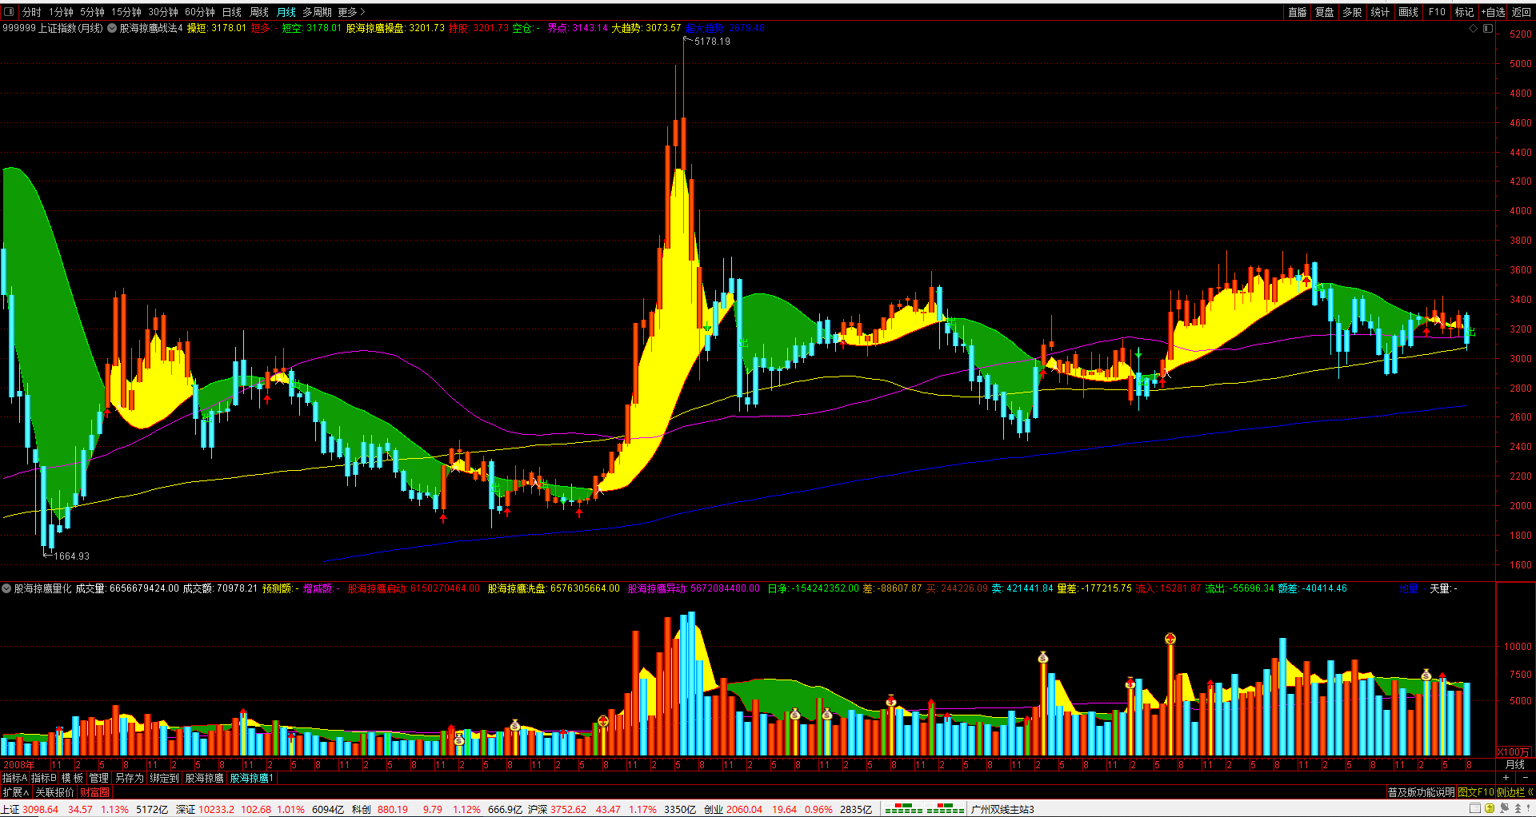Toggle the left panel icon at top-left

tap(9, 12)
